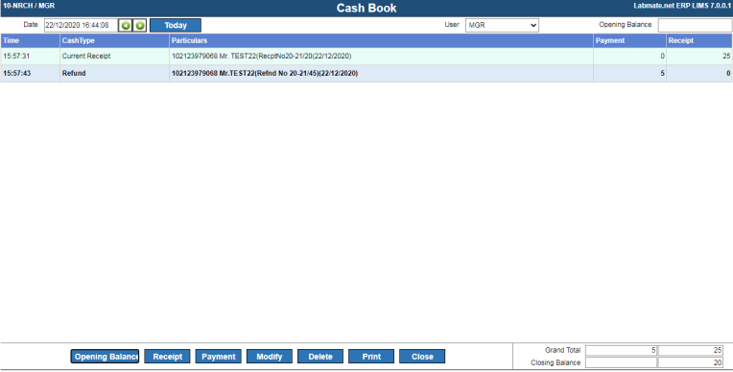This screenshot has width=733, height=372.
Task: Go to previous date with green left arrow
Action: pos(126,25)
